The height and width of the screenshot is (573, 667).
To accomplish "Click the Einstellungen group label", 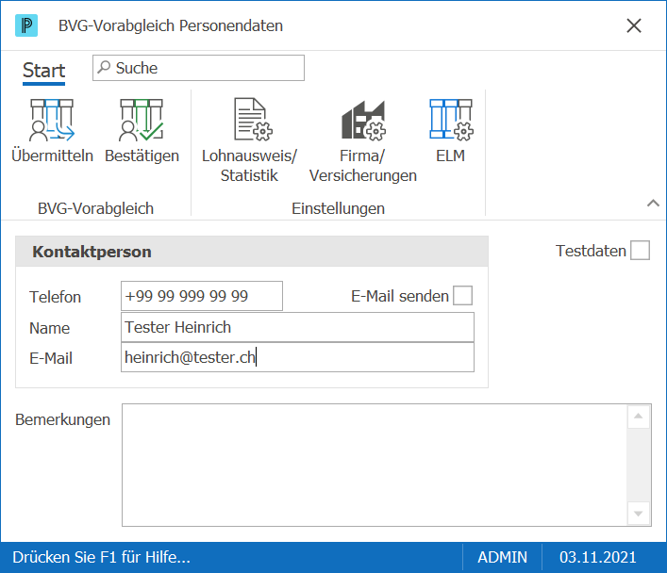I will (x=338, y=208).
